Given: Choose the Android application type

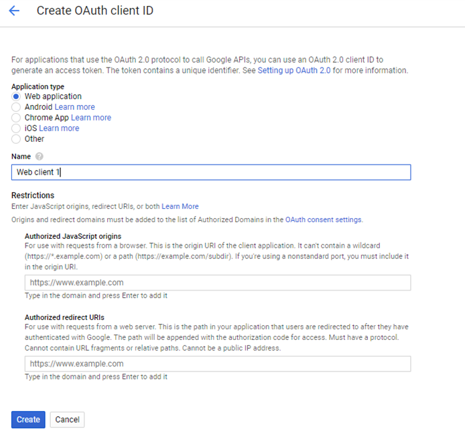Looking at the screenshot, I should (x=16, y=107).
